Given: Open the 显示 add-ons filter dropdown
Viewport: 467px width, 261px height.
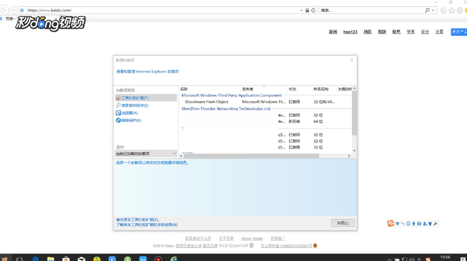Looking at the screenshot, I should tap(146, 154).
